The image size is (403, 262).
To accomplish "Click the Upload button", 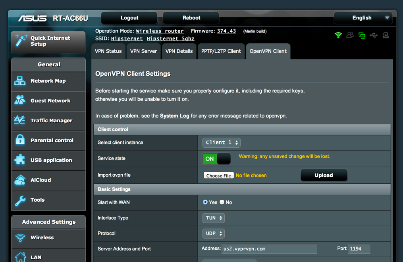I will pyautogui.click(x=324, y=175).
